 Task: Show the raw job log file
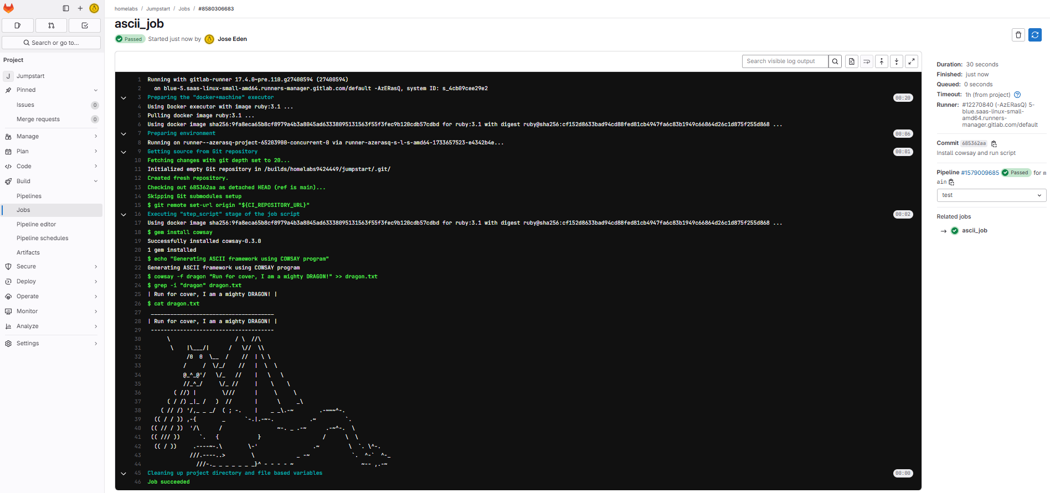tap(852, 61)
